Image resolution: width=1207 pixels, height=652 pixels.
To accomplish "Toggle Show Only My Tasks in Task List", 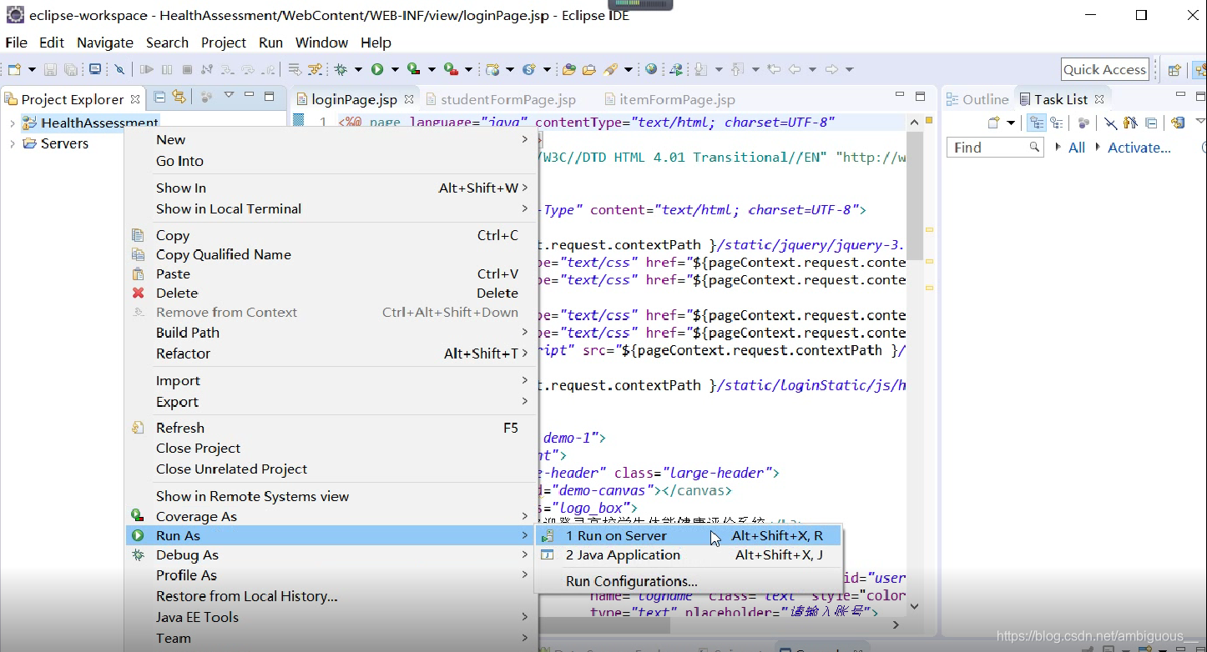I will click(1130, 123).
